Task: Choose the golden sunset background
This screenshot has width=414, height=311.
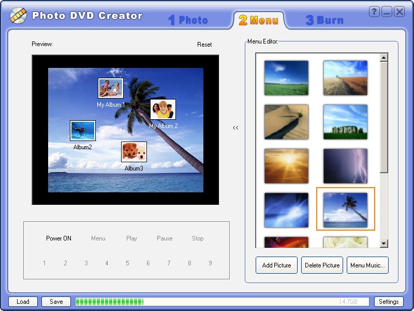Action: pyautogui.click(x=286, y=166)
